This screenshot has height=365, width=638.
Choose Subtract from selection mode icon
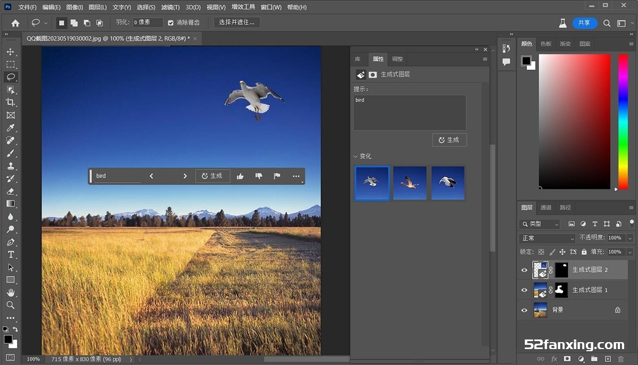point(87,23)
